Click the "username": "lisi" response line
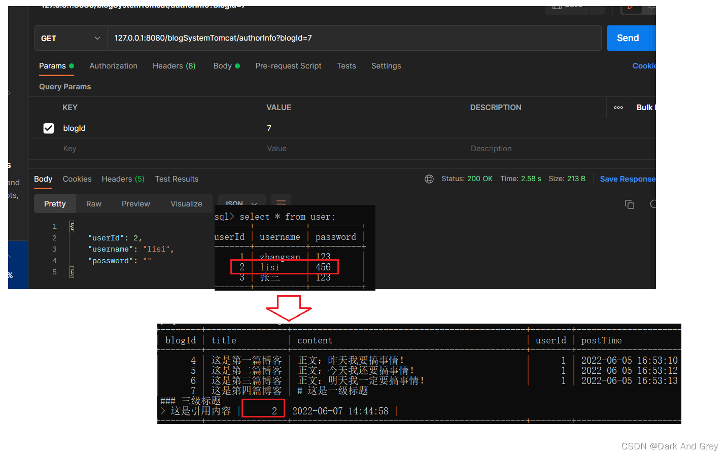Screen dimensions: 726x456 pyautogui.click(x=131, y=249)
